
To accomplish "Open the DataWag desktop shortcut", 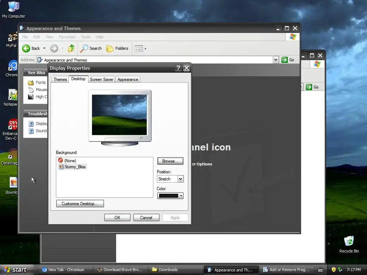I will point(10,156).
